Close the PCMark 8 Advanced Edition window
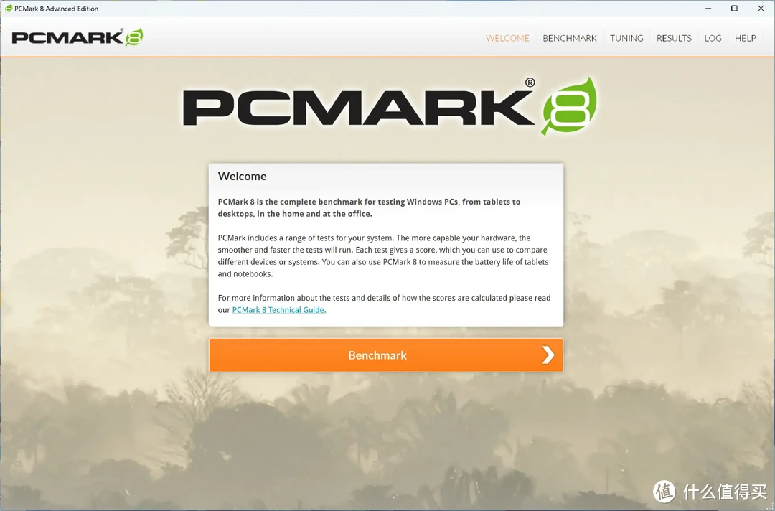775x511 pixels. (761, 9)
